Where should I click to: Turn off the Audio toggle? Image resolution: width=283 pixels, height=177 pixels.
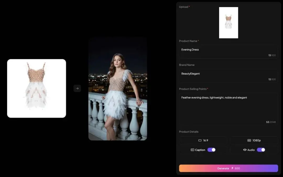pos(261,150)
